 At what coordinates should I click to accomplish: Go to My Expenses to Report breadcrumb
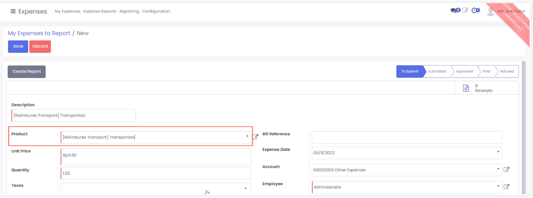click(x=39, y=33)
